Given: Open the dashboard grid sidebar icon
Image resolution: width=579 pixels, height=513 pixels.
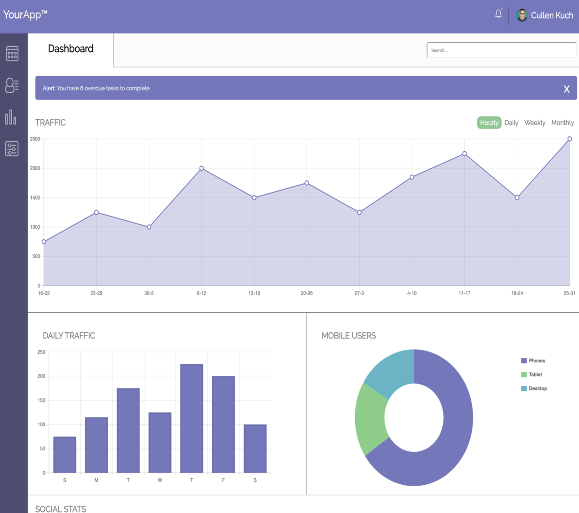Looking at the screenshot, I should 12,54.
